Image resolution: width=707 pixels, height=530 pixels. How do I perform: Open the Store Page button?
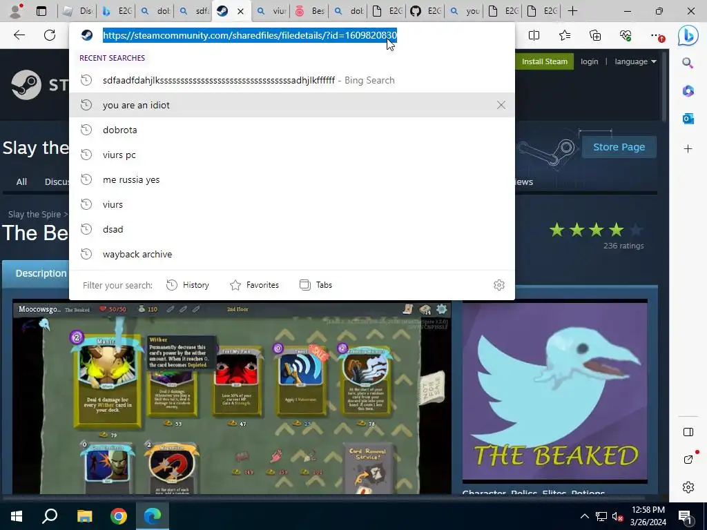click(619, 147)
